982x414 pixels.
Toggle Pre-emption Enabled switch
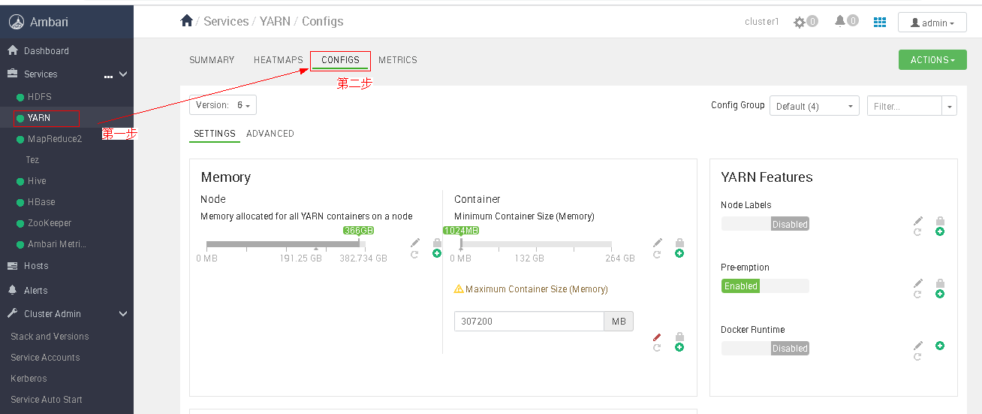(765, 286)
